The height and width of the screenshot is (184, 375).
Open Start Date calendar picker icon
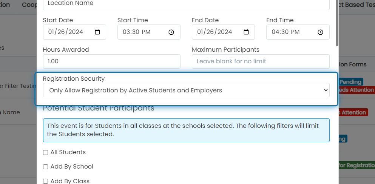(x=97, y=32)
